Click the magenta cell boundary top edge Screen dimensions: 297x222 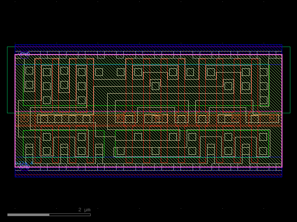[148, 55]
